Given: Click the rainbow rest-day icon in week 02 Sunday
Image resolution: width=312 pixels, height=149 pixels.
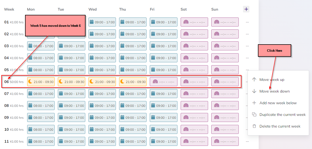Looking at the screenshot, I should tap(217, 34).
